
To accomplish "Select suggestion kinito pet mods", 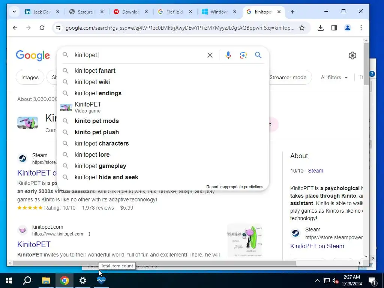I will 163,121.
